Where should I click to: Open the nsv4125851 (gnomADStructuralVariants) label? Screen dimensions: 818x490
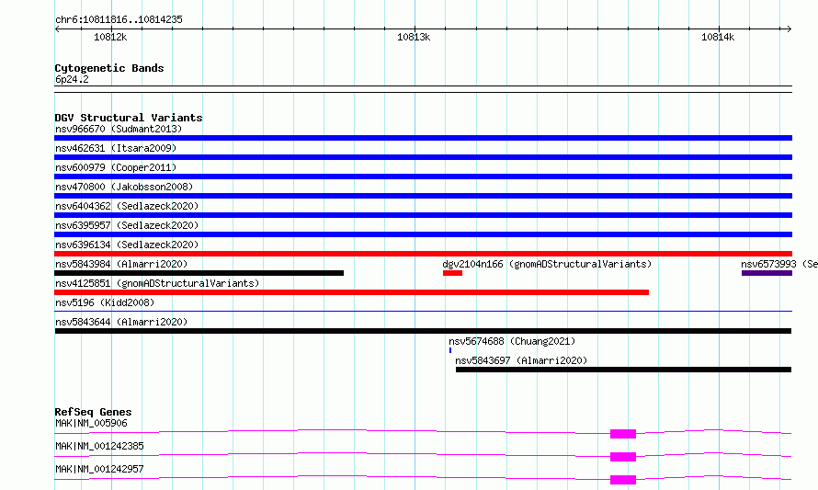157,283
